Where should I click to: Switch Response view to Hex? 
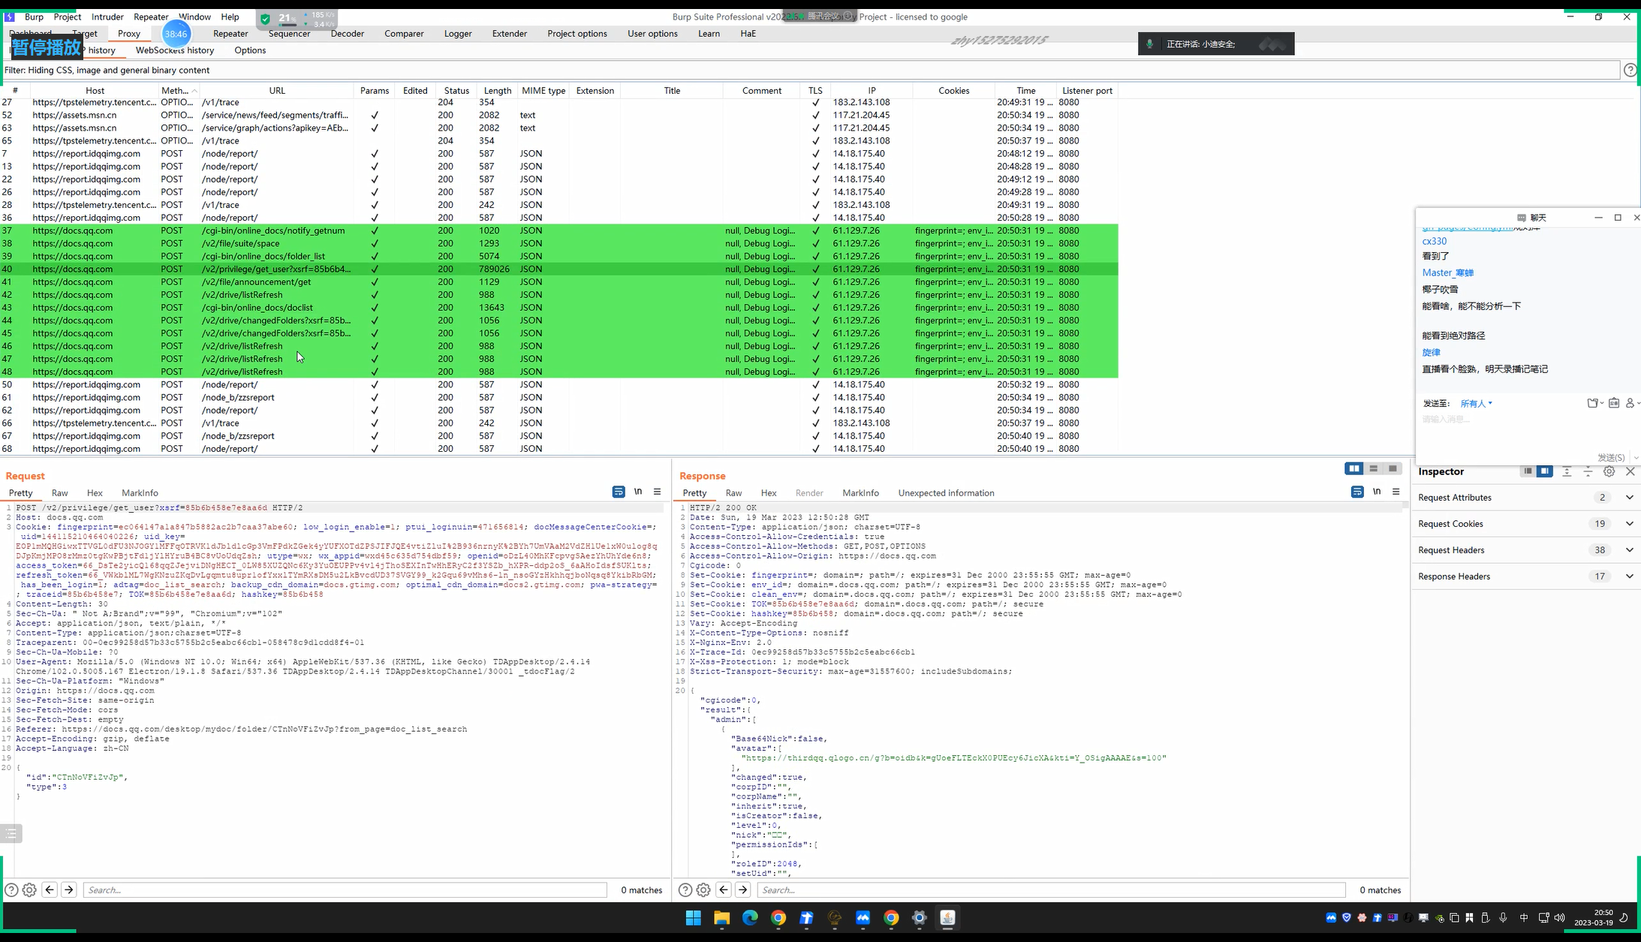pos(768,492)
